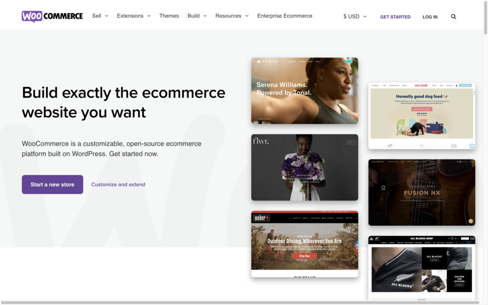Follow the Customize and extend link
This screenshot has width=488, height=305.
[118, 184]
